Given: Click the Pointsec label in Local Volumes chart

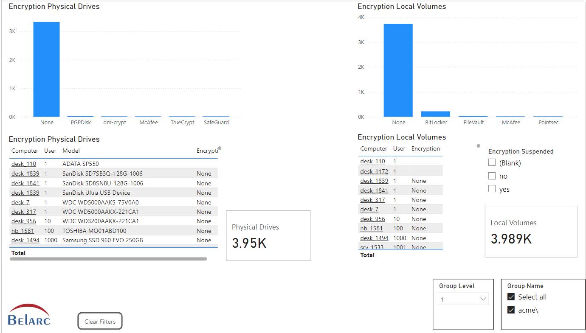Looking at the screenshot, I should [x=548, y=123].
